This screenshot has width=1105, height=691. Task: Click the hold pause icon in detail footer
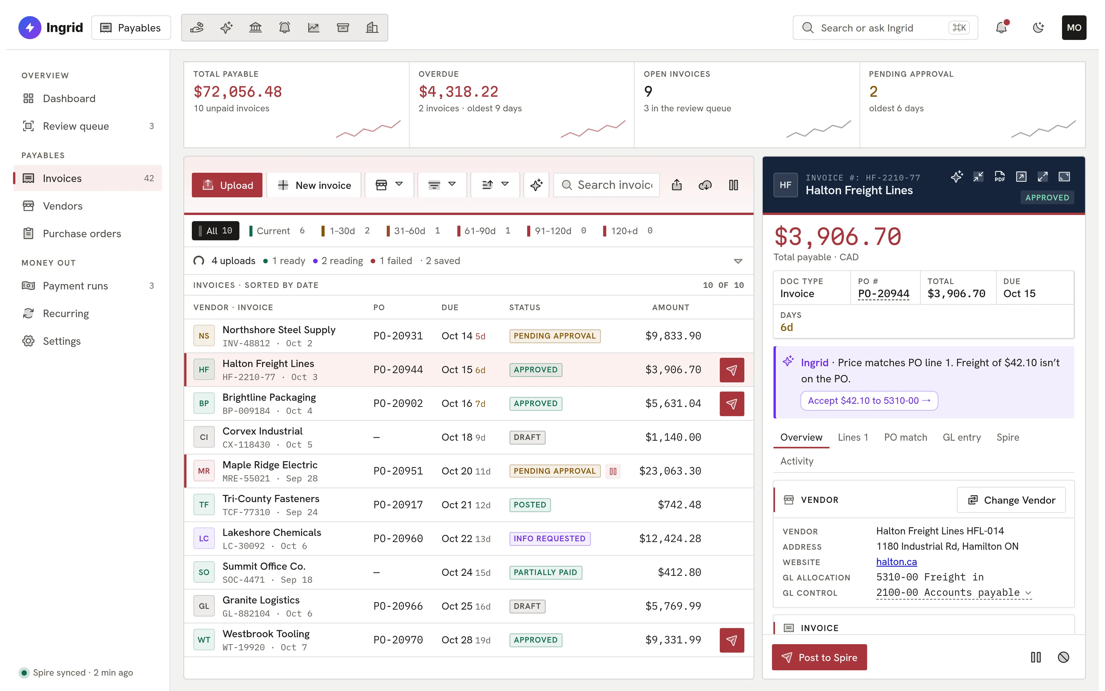point(1036,657)
